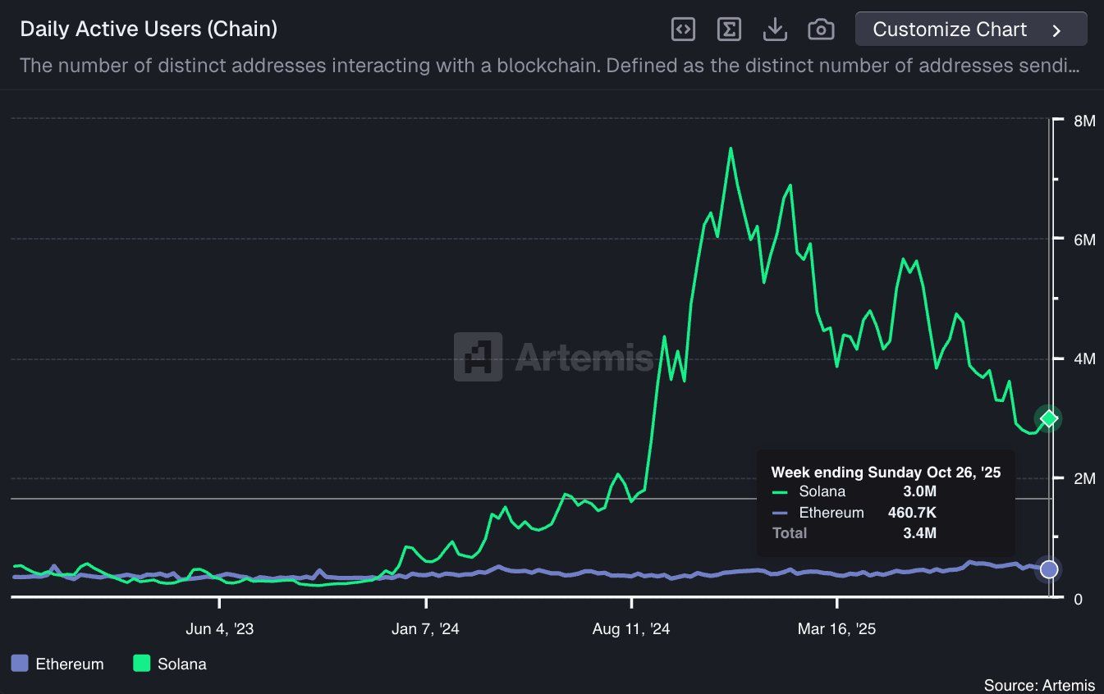Click the purple Ethereum line icon in tooltip
The width and height of the screenshot is (1104, 694).
tap(780, 513)
